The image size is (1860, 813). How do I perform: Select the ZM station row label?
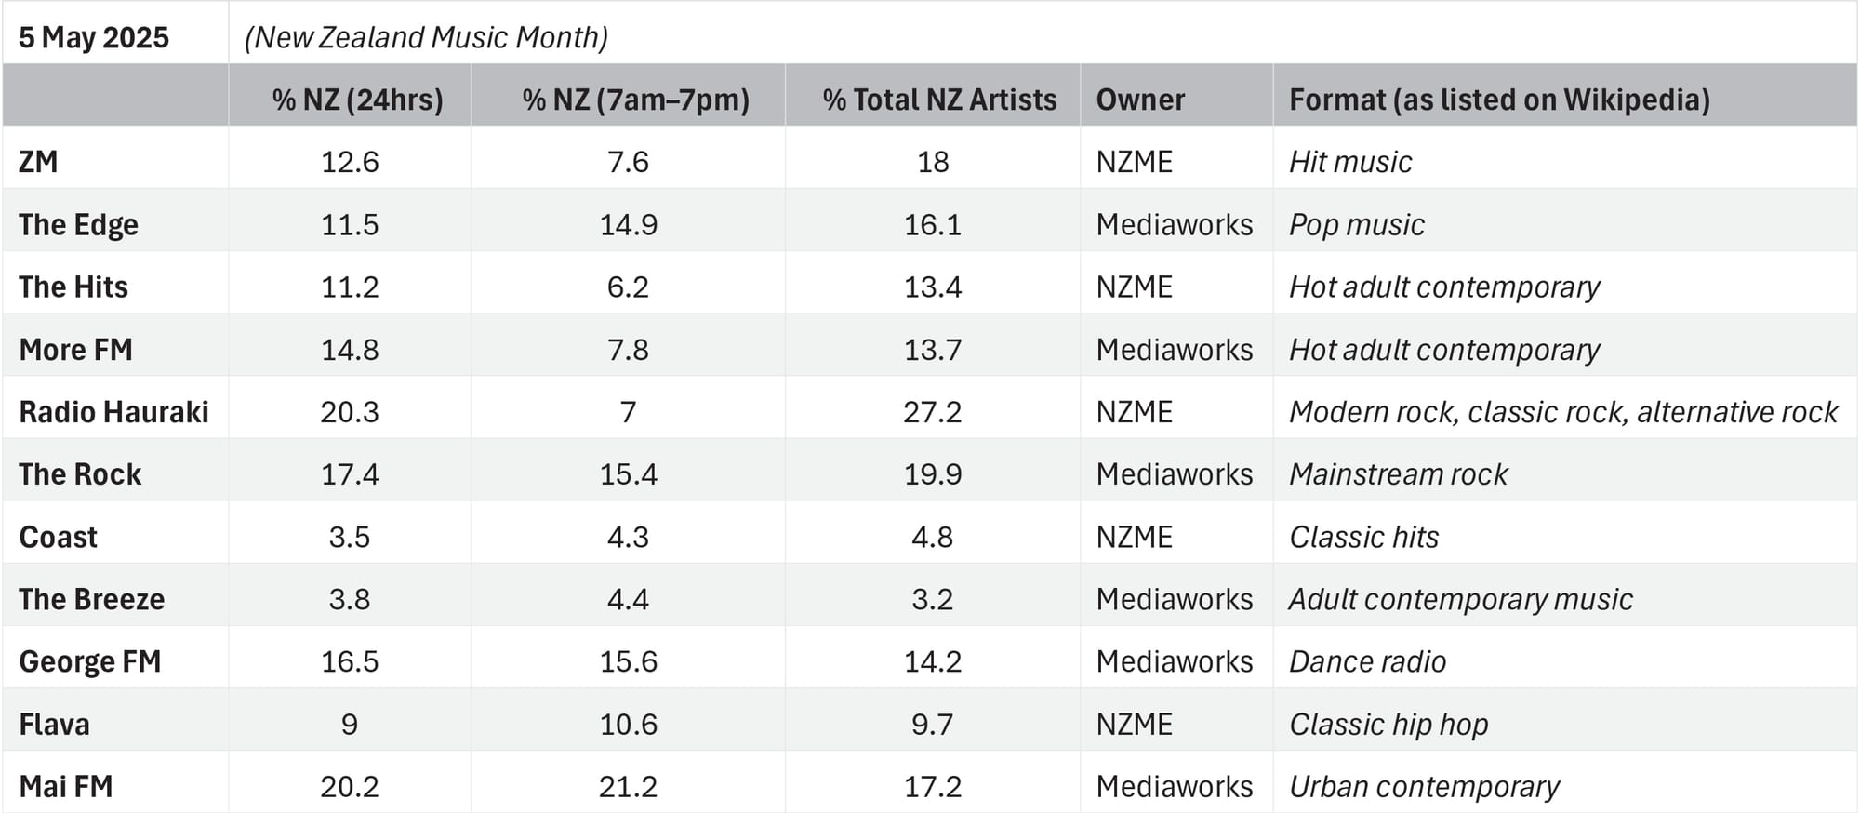pyautogui.click(x=38, y=162)
